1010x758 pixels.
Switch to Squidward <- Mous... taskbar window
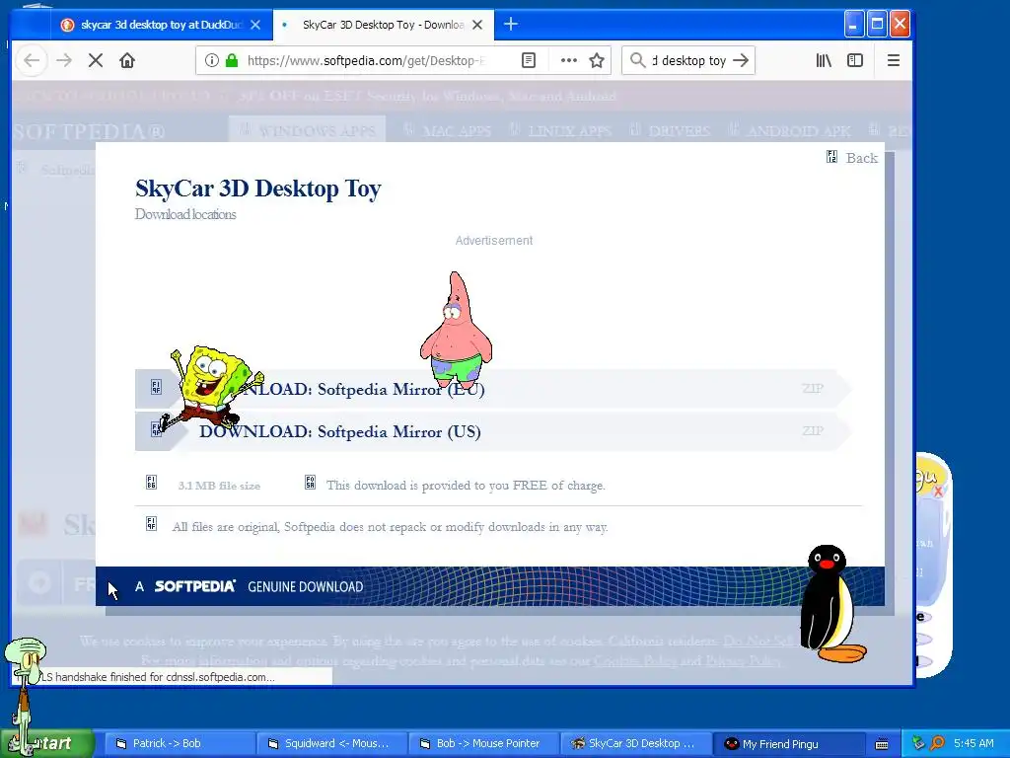[331, 744]
